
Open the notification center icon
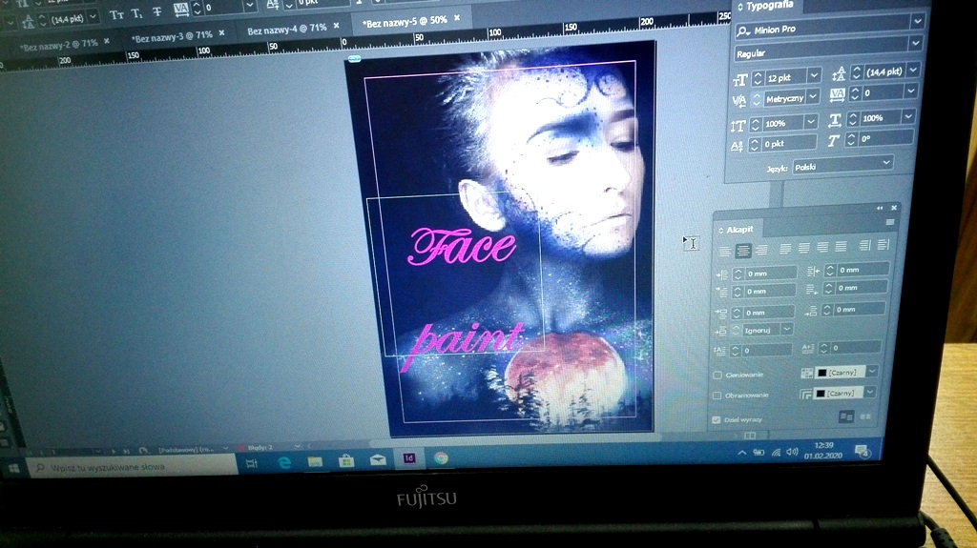(863, 451)
